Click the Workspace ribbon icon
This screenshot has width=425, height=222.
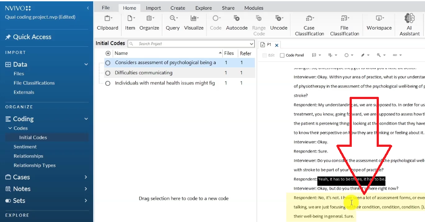click(379, 23)
